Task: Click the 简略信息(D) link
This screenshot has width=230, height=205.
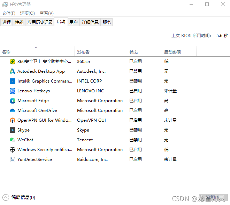Action: (x=23, y=198)
